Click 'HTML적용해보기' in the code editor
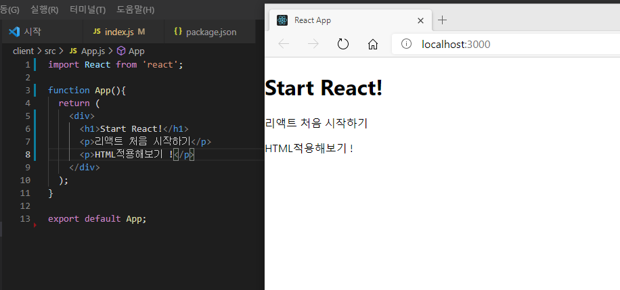The width and height of the screenshot is (620, 290). (129, 155)
